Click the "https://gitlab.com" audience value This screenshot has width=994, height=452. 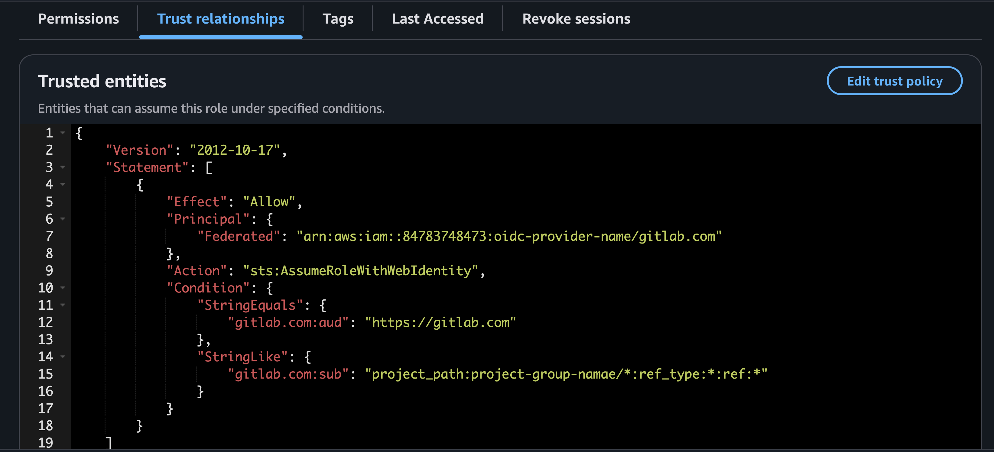440,322
